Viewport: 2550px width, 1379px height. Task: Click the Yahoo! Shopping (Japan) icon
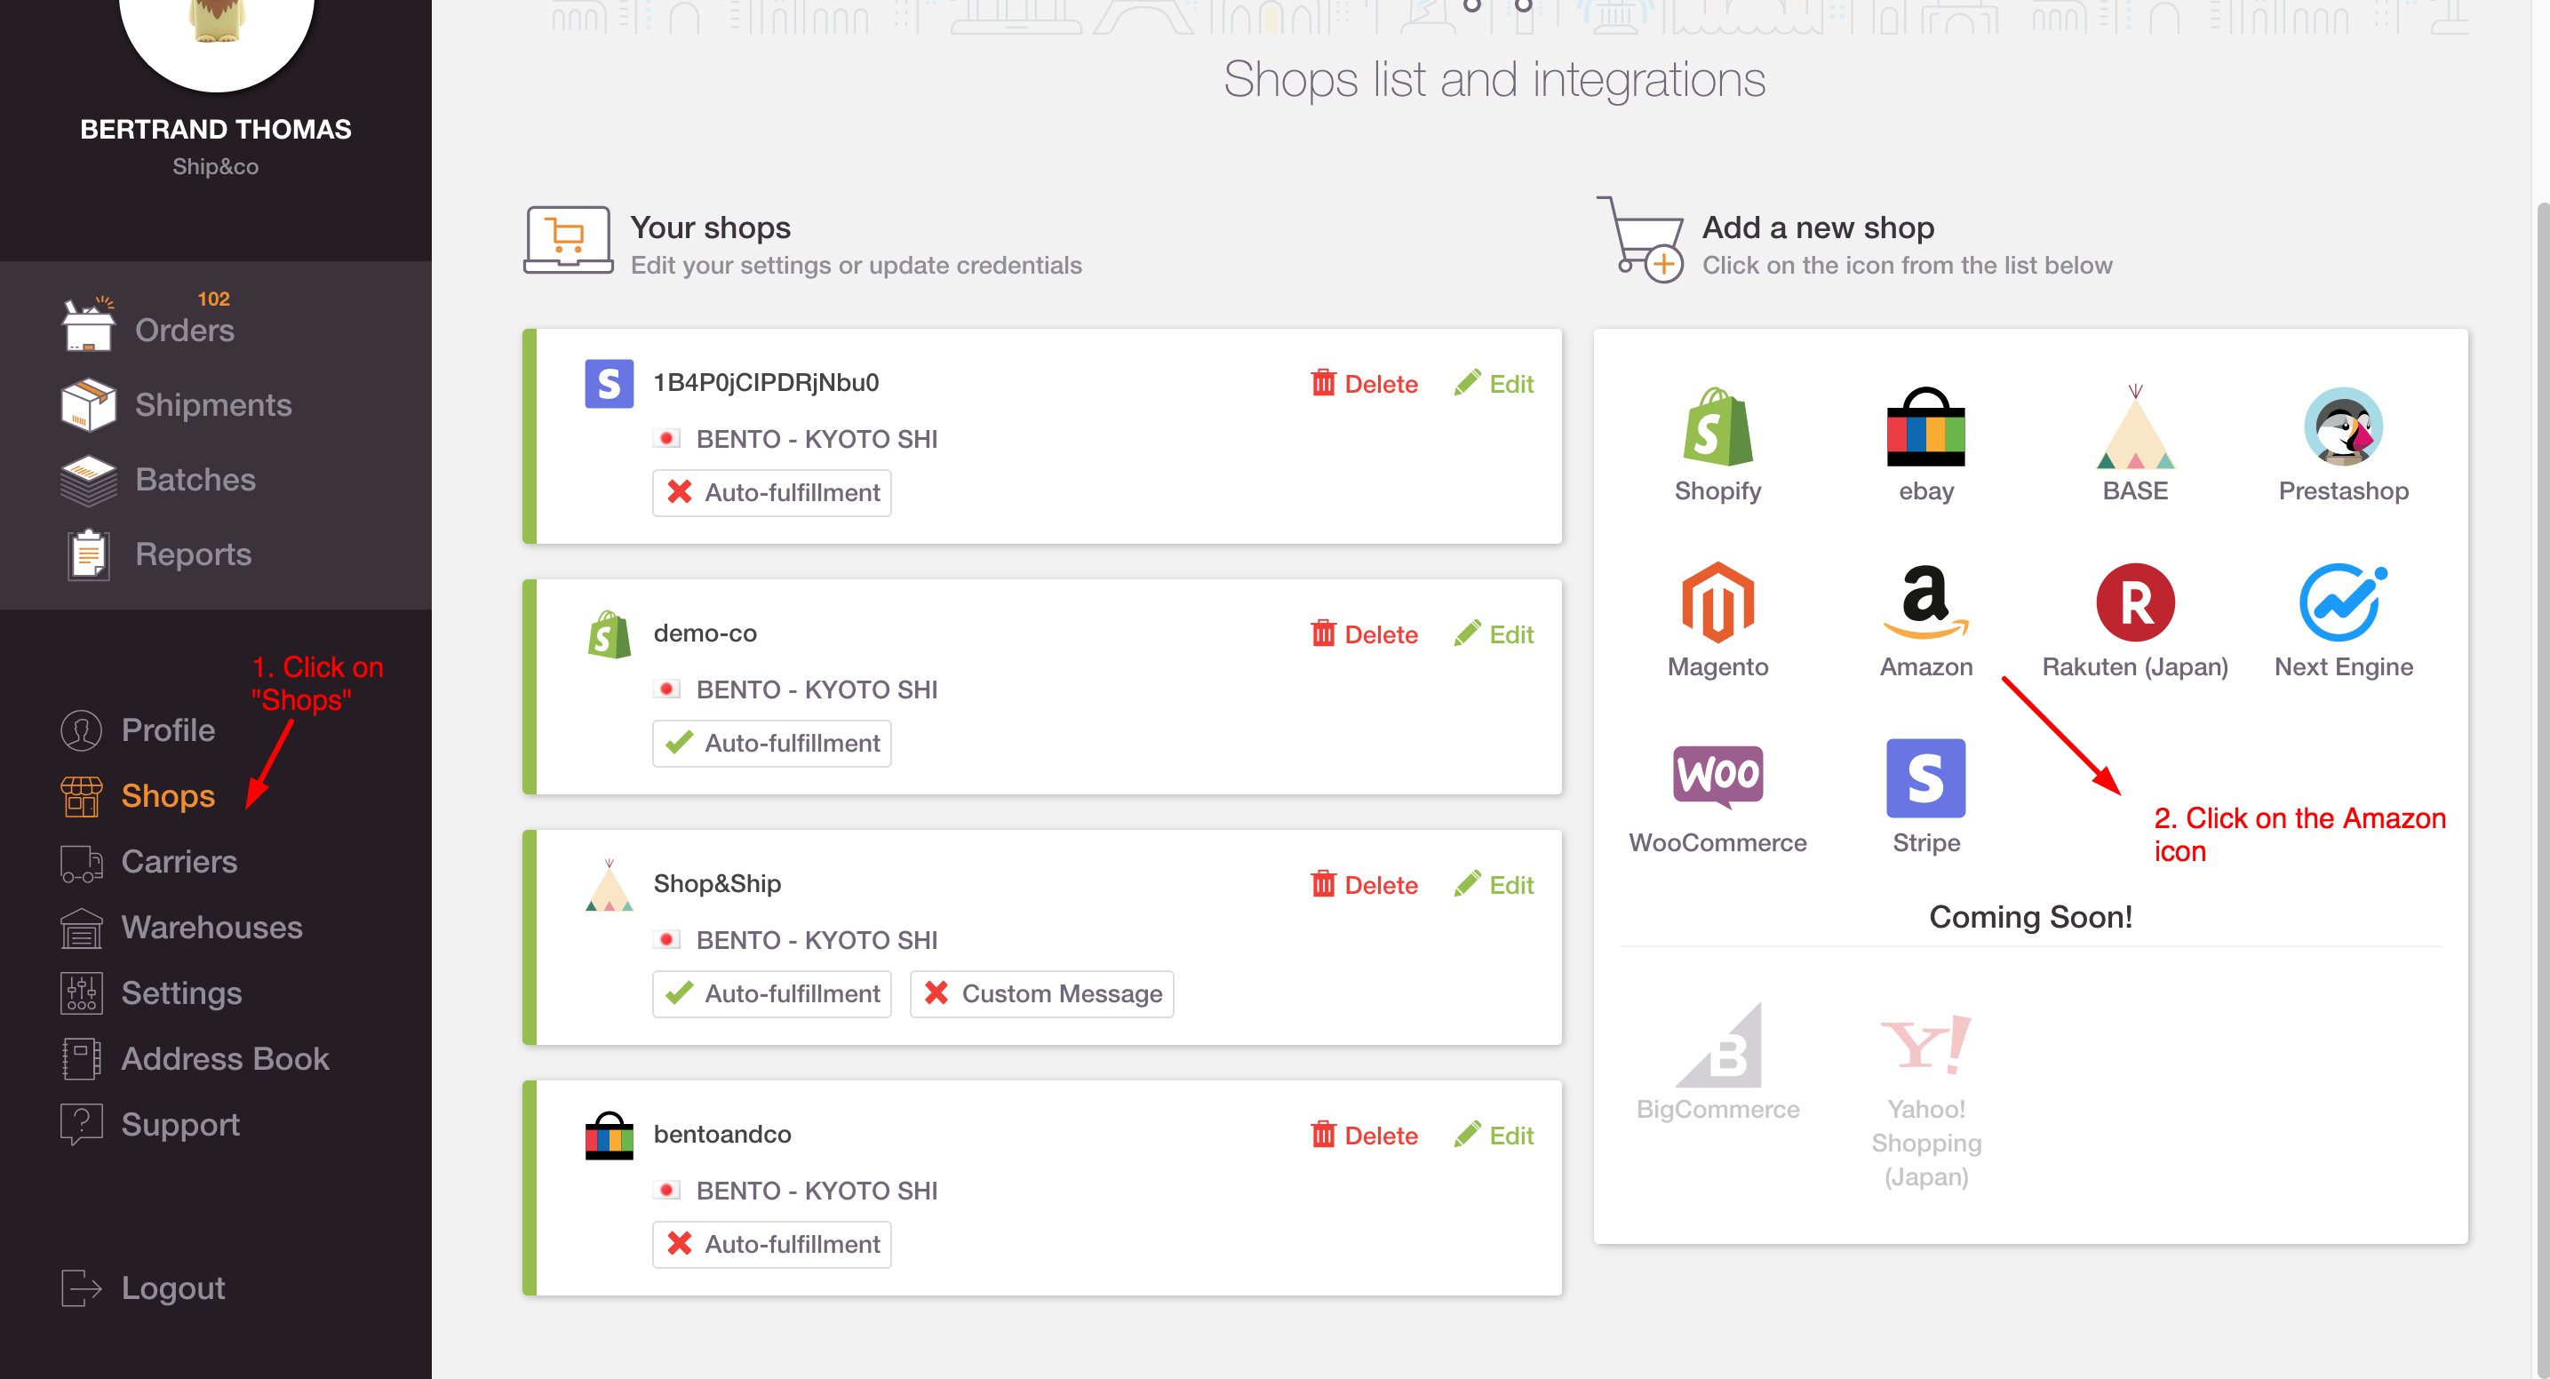coord(1925,1044)
